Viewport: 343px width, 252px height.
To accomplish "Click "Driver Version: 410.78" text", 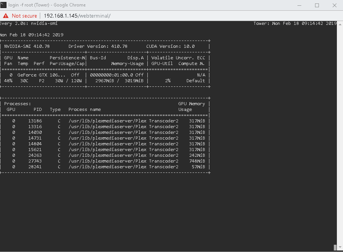I will 98,46.
